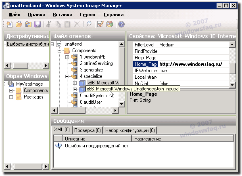Click the Cut scissors icon
The width and height of the screenshot is (242, 176).
coord(49,24)
